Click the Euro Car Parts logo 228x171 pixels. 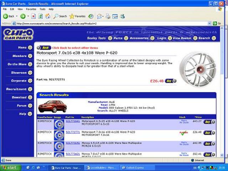pyautogui.click(x=18, y=34)
